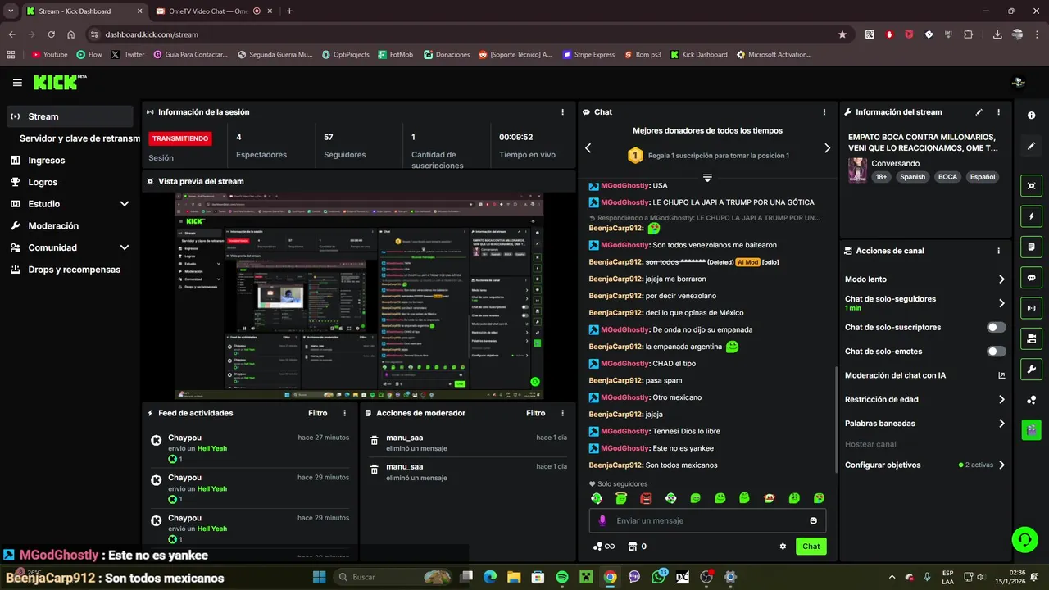Bookmark this page with the star icon
Image resolution: width=1049 pixels, height=590 pixels.
coord(842,34)
